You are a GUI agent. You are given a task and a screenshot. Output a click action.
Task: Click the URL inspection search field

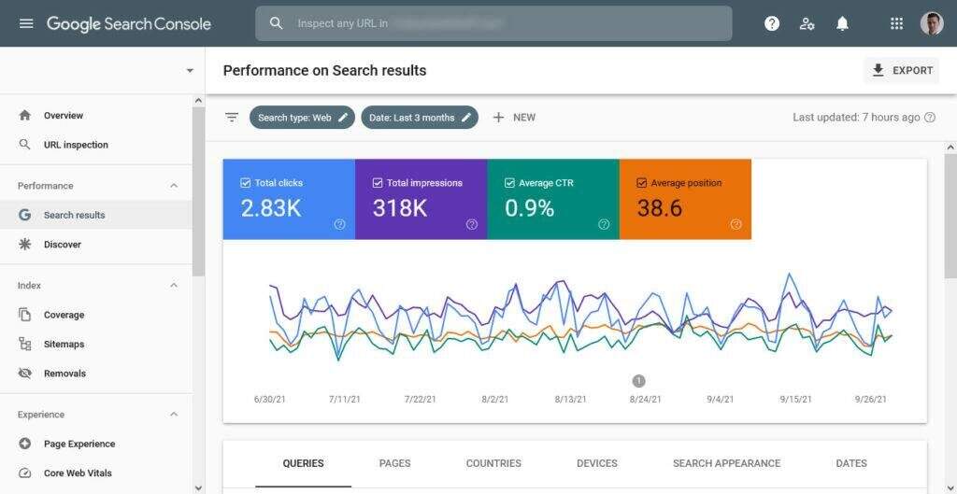coord(493,23)
